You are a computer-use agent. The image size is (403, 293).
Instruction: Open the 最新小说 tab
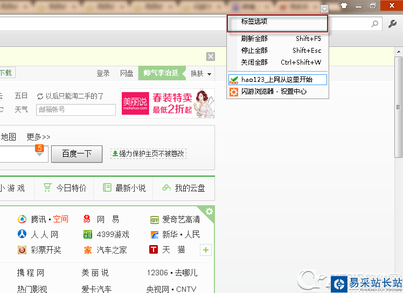point(123,188)
